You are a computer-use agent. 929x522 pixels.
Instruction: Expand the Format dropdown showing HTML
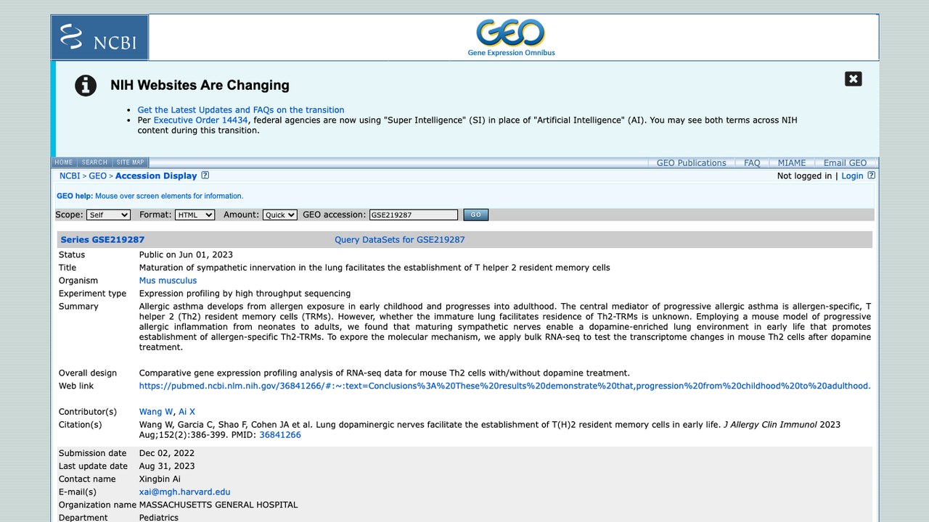click(195, 215)
